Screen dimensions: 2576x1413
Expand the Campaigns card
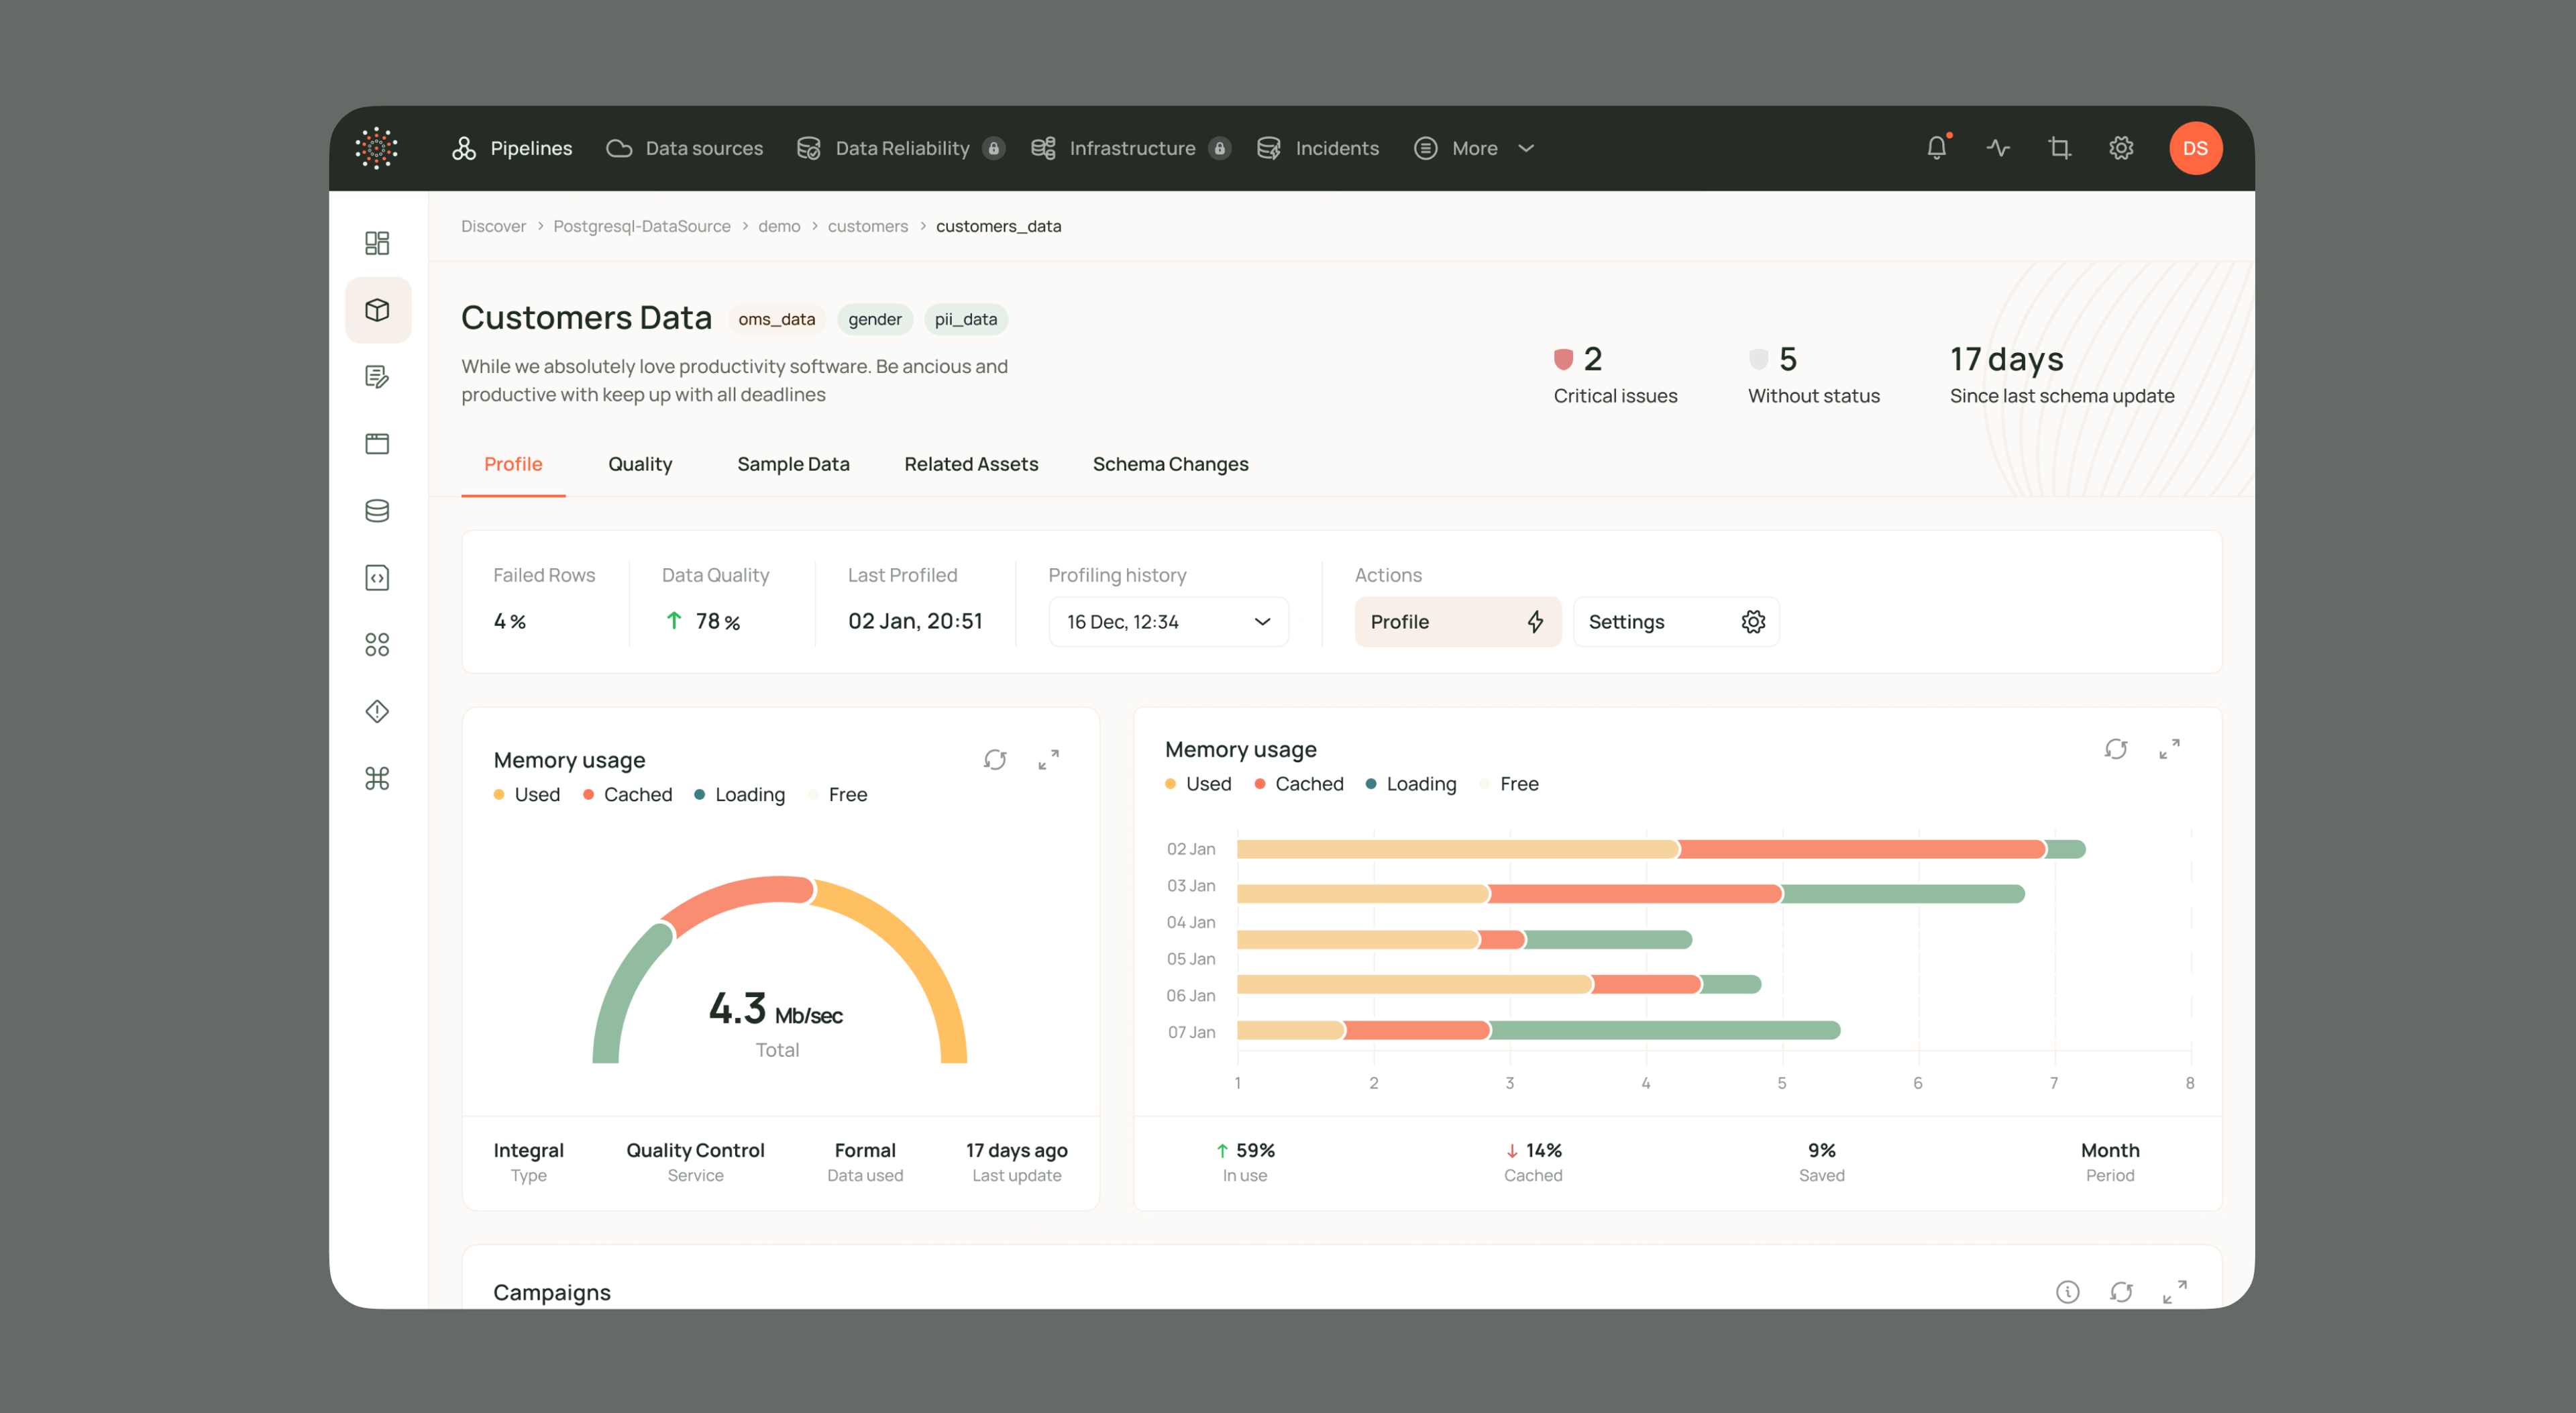(x=2175, y=1292)
